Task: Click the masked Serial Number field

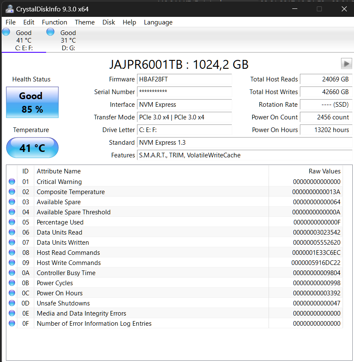Action: 184,92
